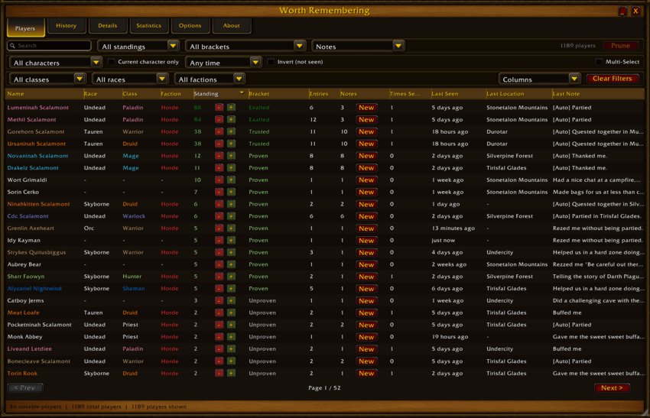Increase standing for Methil Scalamont with plus icon
Screen dimensions: 650x418
231,119
